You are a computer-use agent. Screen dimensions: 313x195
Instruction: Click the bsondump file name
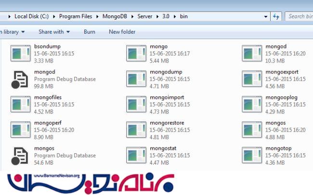click(x=47, y=47)
